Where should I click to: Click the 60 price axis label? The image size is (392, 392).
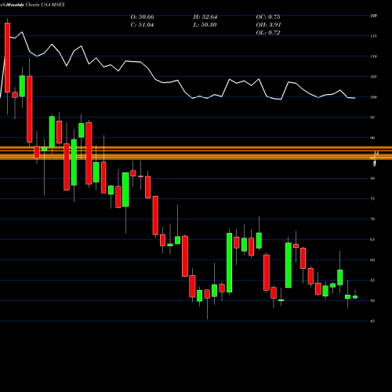click(x=372, y=260)
